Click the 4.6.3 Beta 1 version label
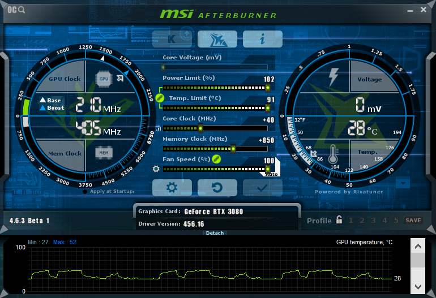Screen dimensions: 436x298 tap(29, 221)
